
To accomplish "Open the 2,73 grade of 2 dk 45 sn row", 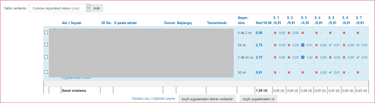I will tap(259, 58).
